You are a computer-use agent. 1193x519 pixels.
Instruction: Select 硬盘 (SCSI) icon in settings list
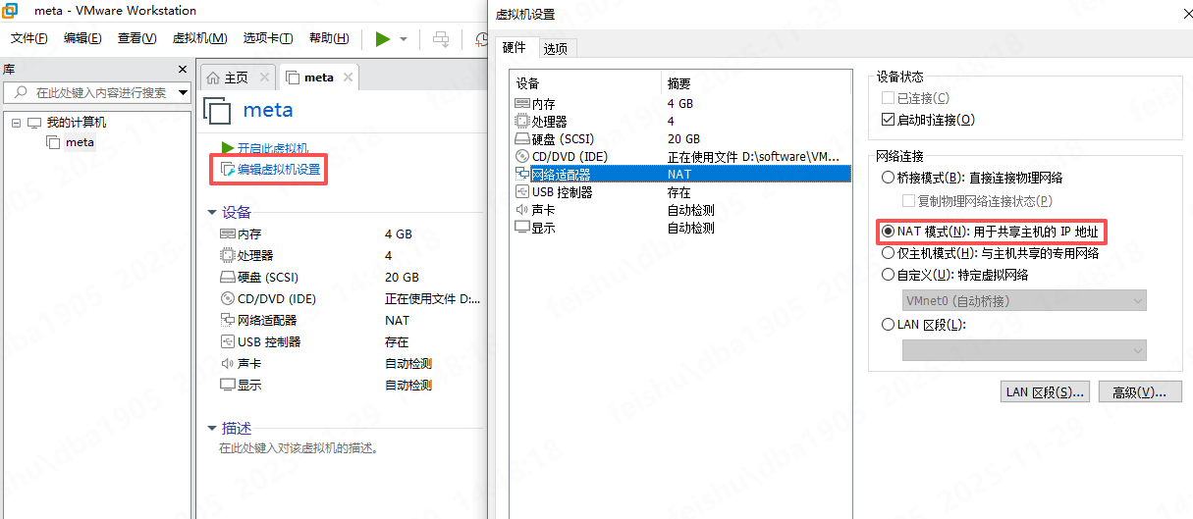pyautogui.click(x=522, y=139)
